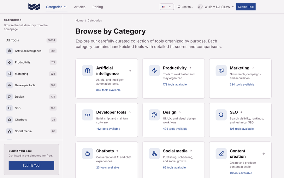Click the arrow beside Design card title

coord(180,112)
